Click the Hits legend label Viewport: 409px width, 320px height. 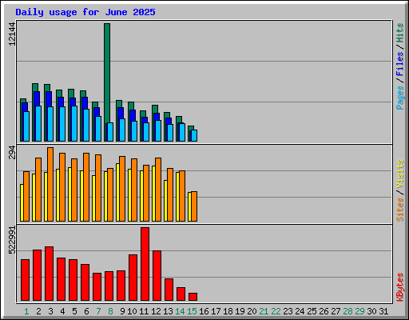coord(400,33)
